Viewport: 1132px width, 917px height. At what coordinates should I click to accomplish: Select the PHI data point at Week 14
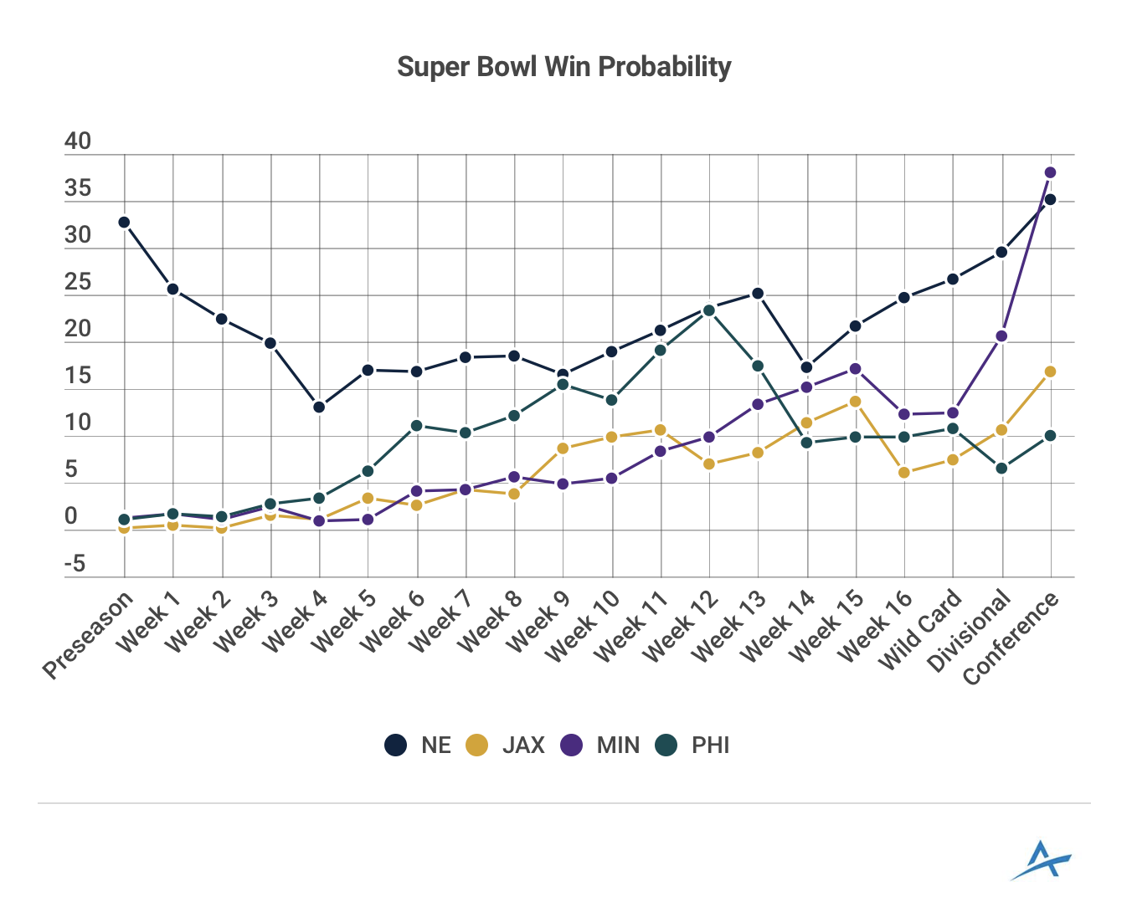point(806,443)
